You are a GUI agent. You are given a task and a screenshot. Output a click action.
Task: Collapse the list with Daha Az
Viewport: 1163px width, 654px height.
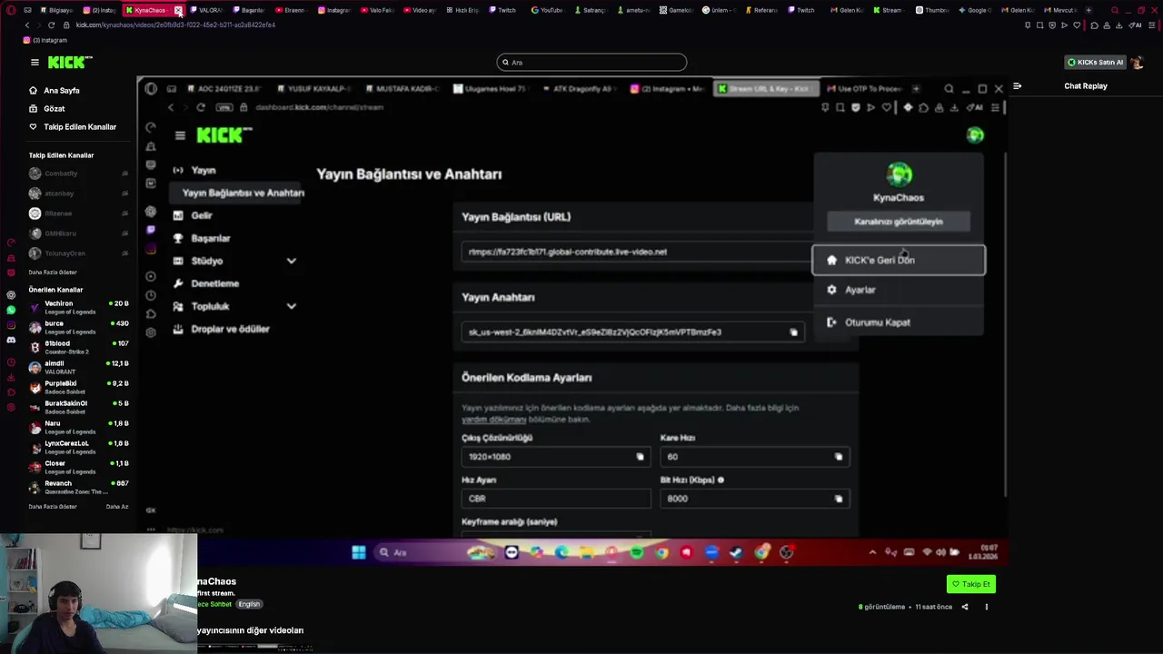click(117, 507)
